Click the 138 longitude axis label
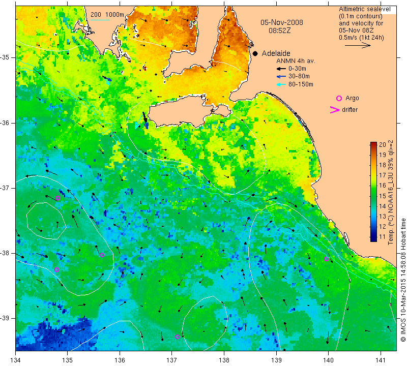407x366 pixels. pyautogui.click(x=224, y=360)
